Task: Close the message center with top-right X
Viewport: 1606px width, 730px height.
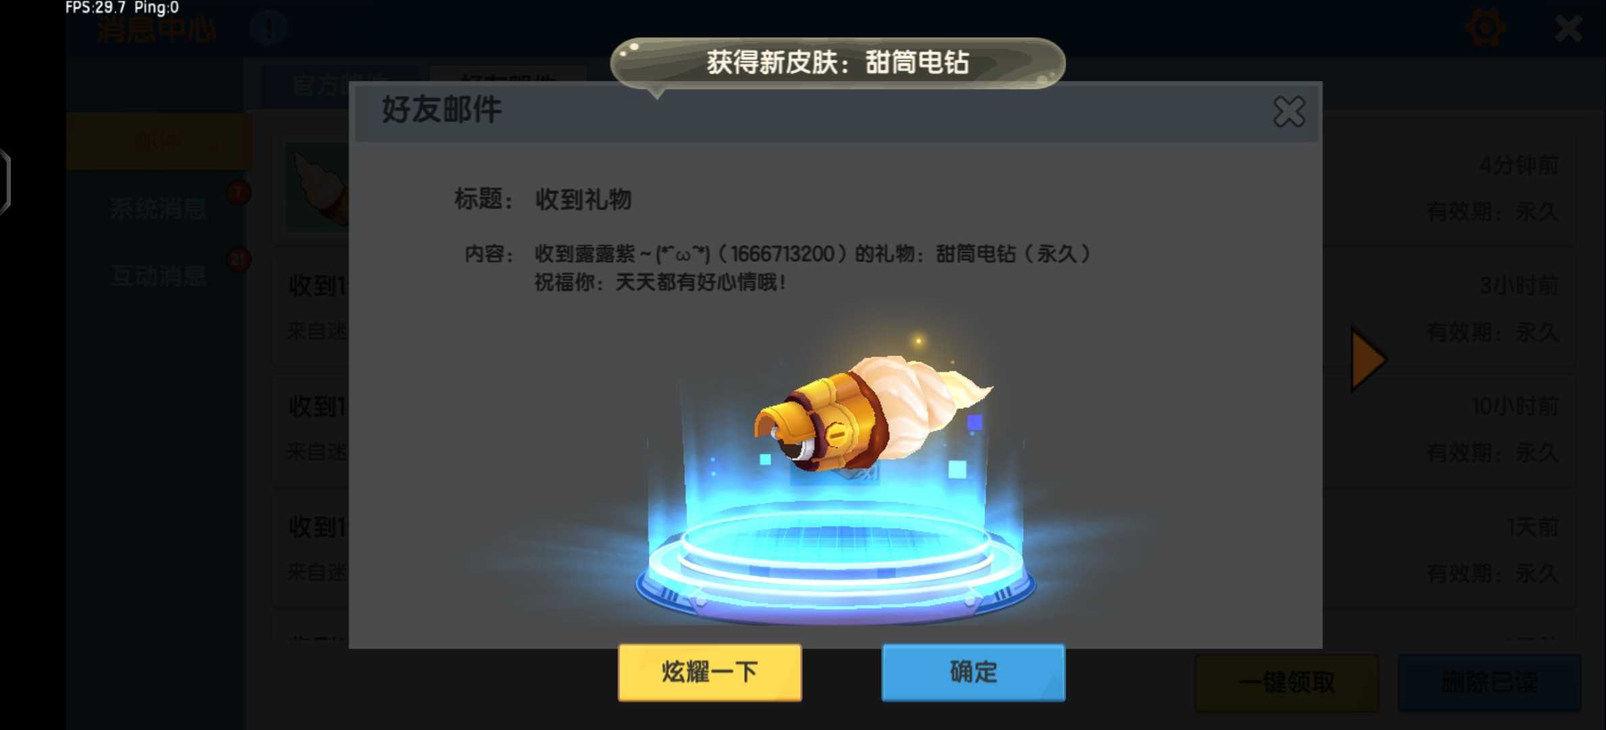Action: click(x=1568, y=28)
